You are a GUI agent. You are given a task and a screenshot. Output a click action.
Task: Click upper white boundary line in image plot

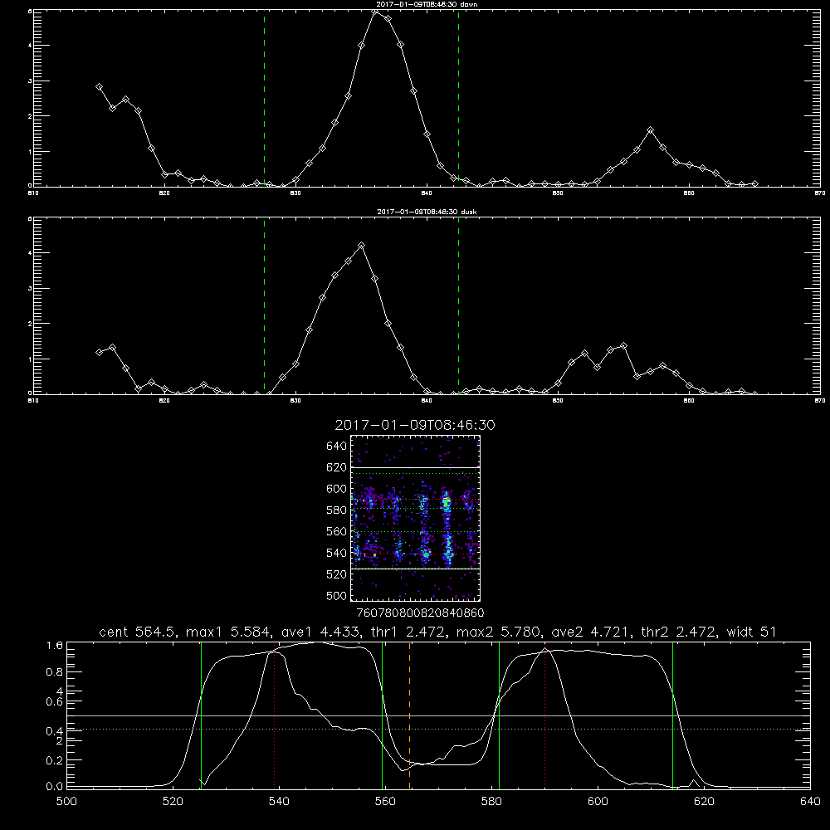(x=416, y=467)
